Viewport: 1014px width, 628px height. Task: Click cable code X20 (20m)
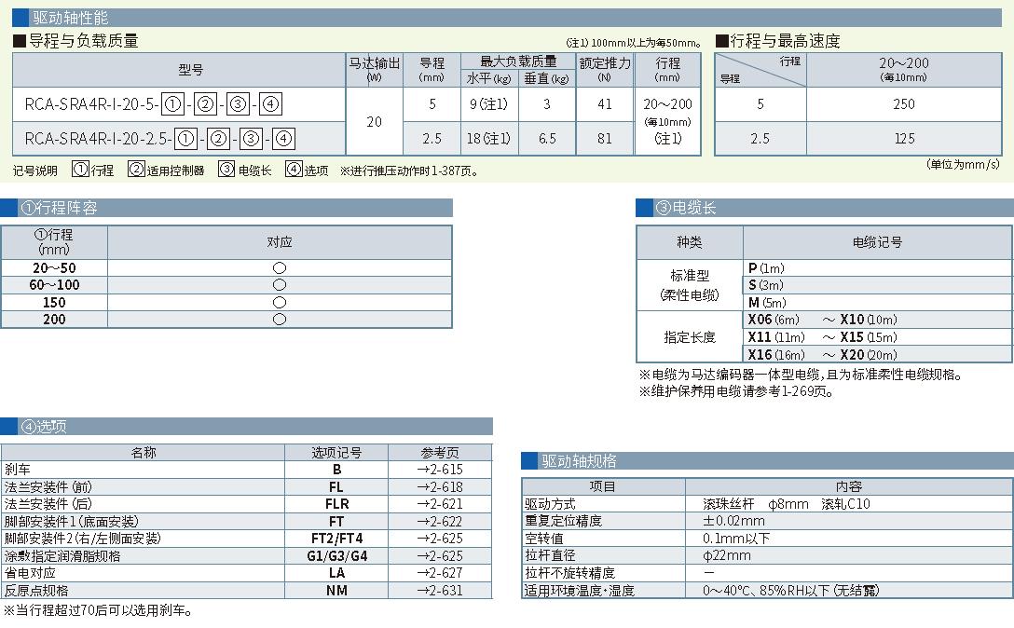(869, 354)
